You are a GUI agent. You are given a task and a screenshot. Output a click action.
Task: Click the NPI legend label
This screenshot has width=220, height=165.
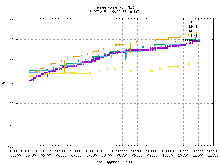[194, 35]
